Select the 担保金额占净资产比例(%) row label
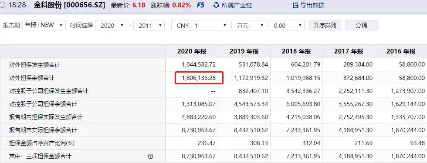 [x=42, y=143]
